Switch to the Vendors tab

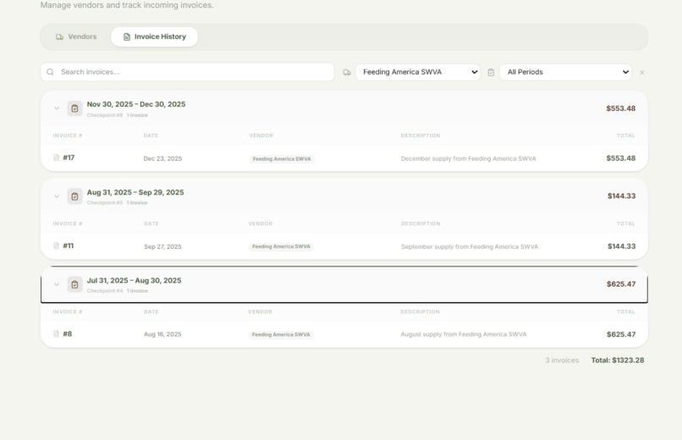click(x=76, y=37)
